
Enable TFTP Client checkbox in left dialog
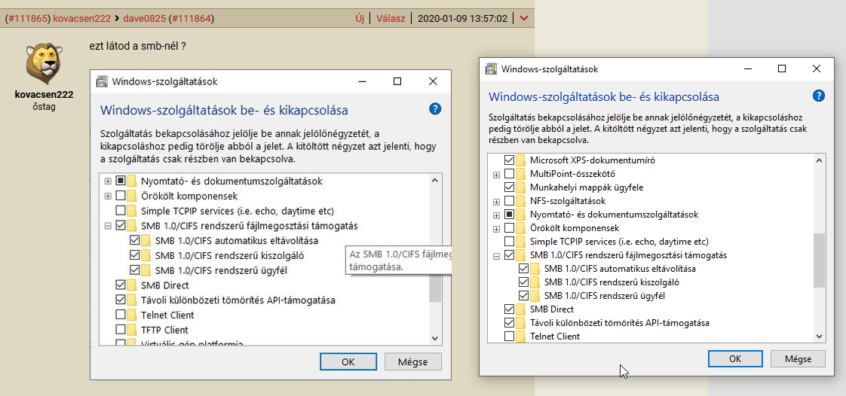pos(121,329)
